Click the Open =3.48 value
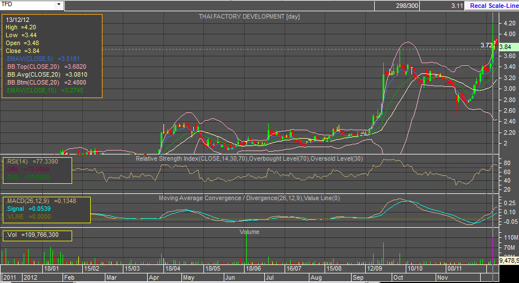 point(22,43)
